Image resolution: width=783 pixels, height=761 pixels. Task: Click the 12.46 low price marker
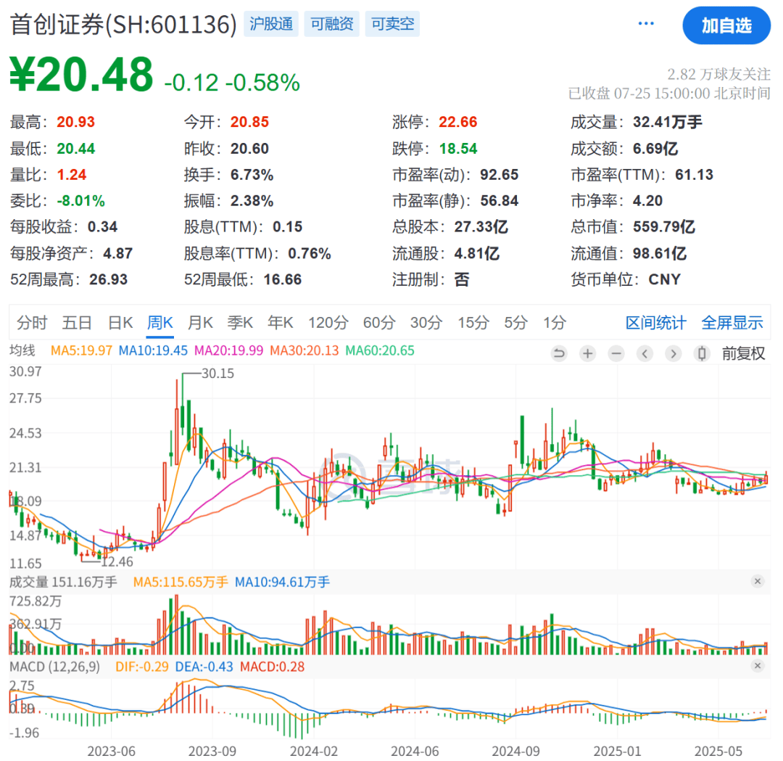click(117, 562)
